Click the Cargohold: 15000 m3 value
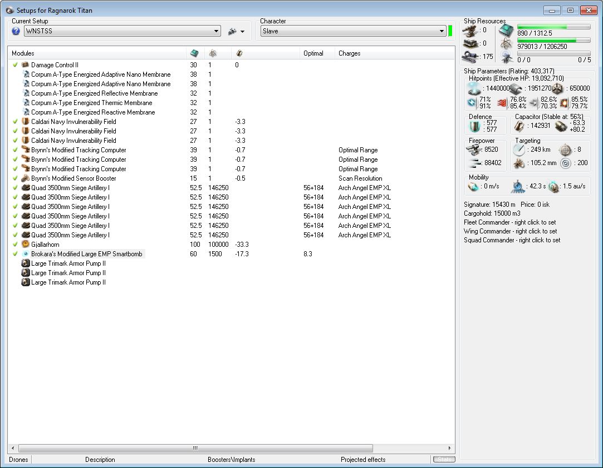 [492, 213]
